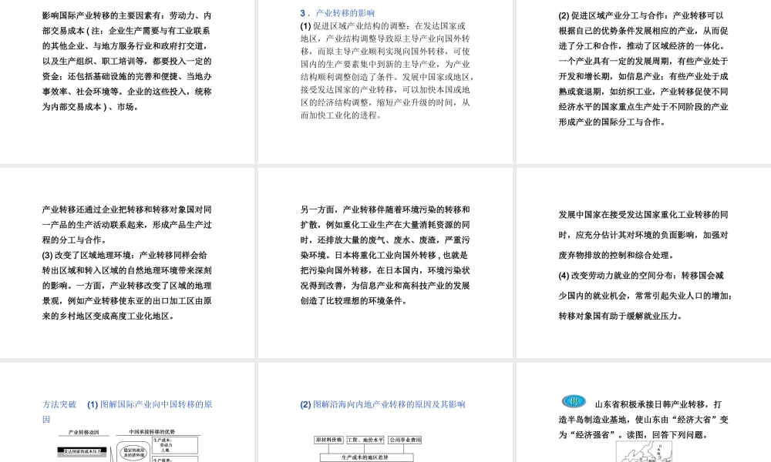Click the 产业转移动因 diagram header
Screen dimensions: 771x462
(83, 433)
